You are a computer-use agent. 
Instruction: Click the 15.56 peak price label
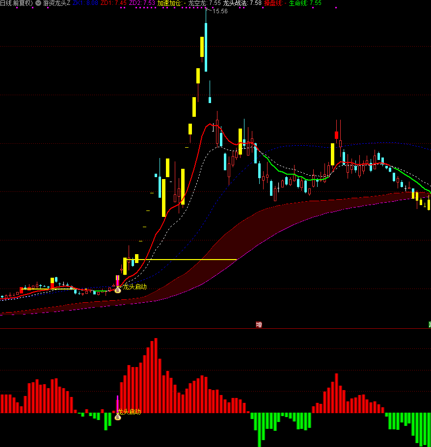tap(220, 11)
